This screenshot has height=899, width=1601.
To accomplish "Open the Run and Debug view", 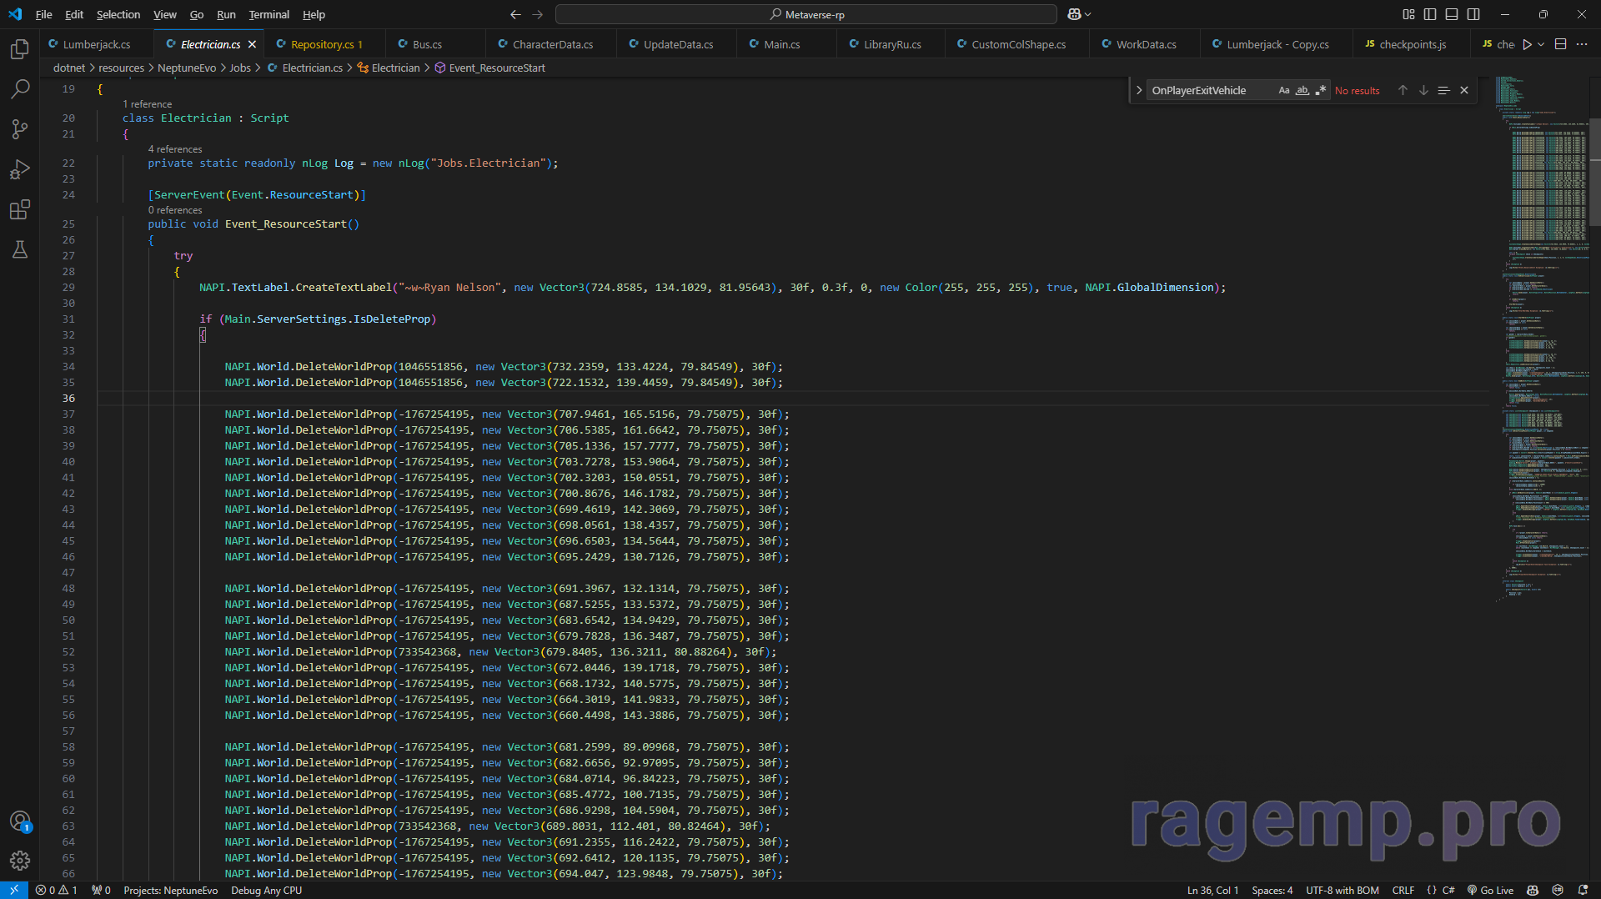I will point(20,169).
